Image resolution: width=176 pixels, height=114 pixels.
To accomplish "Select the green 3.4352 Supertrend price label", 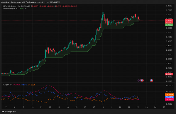I will (169, 25).
